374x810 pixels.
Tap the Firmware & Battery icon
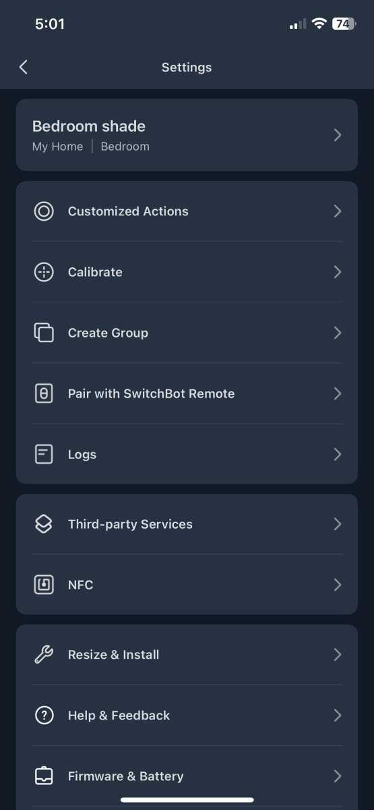44,776
